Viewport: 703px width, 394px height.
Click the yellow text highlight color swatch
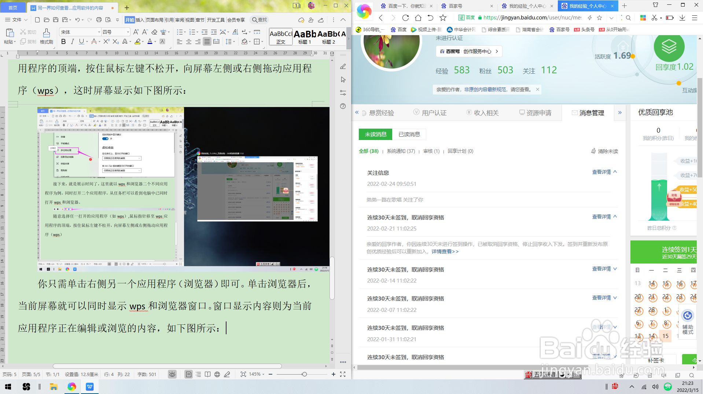coord(137,42)
